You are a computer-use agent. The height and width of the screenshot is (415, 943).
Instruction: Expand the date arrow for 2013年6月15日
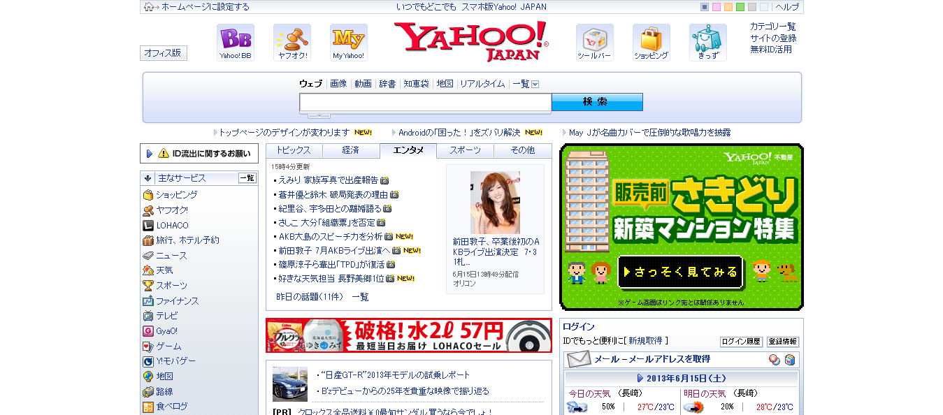tap(640, 378)
